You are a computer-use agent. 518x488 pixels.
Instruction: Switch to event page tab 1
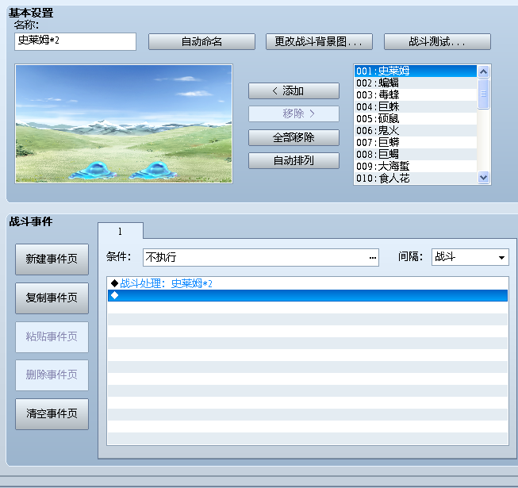point(121,231)
